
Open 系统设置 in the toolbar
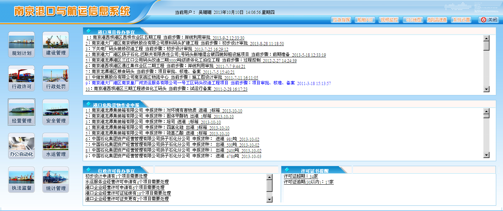tap(461, 20)
